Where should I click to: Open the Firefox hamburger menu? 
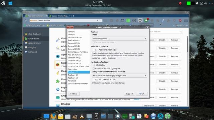[186, 20]
